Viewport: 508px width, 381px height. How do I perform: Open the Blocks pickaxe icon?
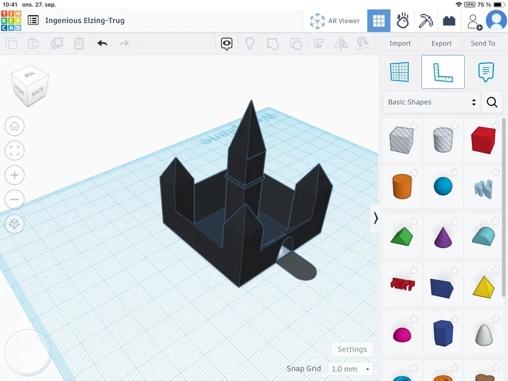(x=426, y=21)
